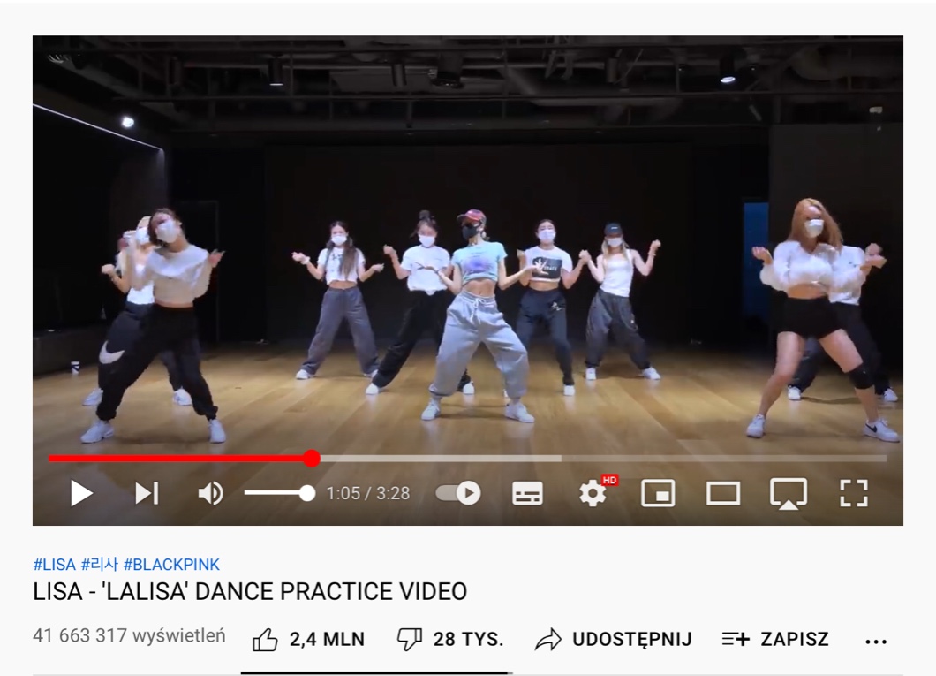
Task: Open the three-dot more actions menu
Action: [876, 642]
